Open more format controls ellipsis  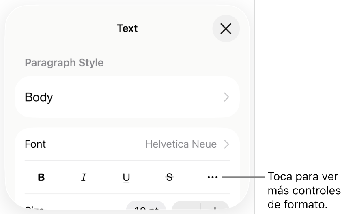coord(212,177)
